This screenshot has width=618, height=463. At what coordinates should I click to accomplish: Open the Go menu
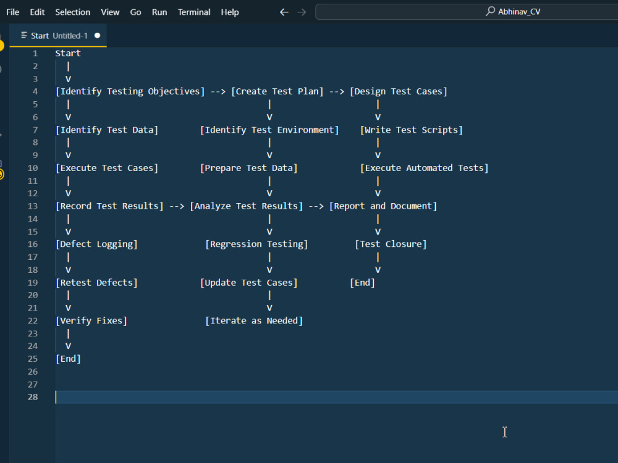click(135, 12)
